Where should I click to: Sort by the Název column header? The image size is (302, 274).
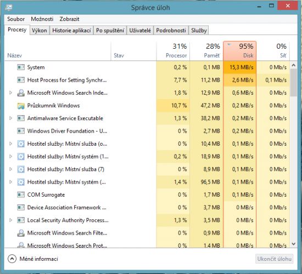[x=58, y=51]
